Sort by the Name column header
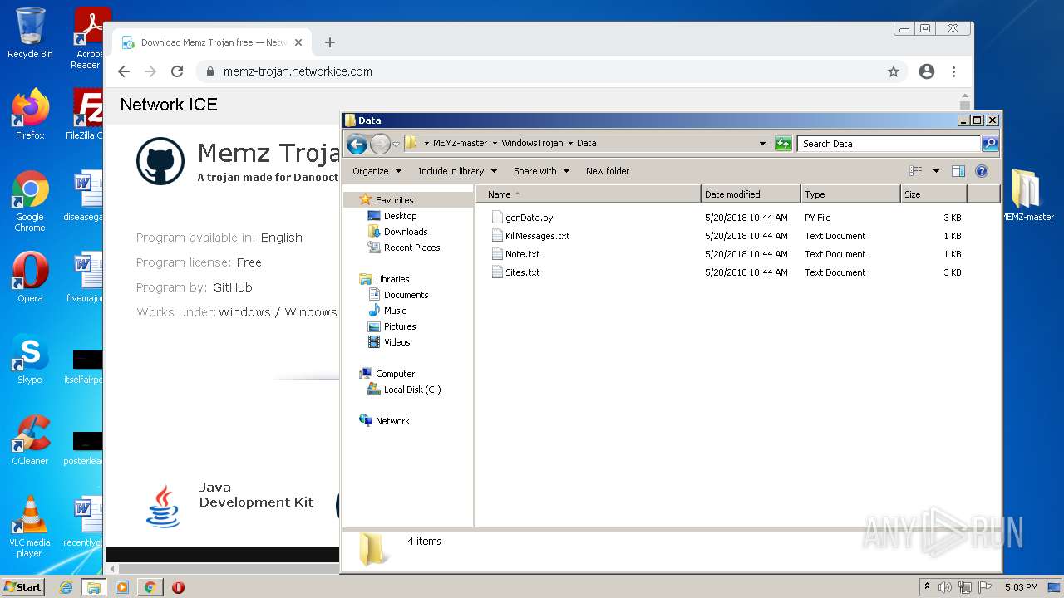Screen dimensions: 1064x598 (589, 194)
